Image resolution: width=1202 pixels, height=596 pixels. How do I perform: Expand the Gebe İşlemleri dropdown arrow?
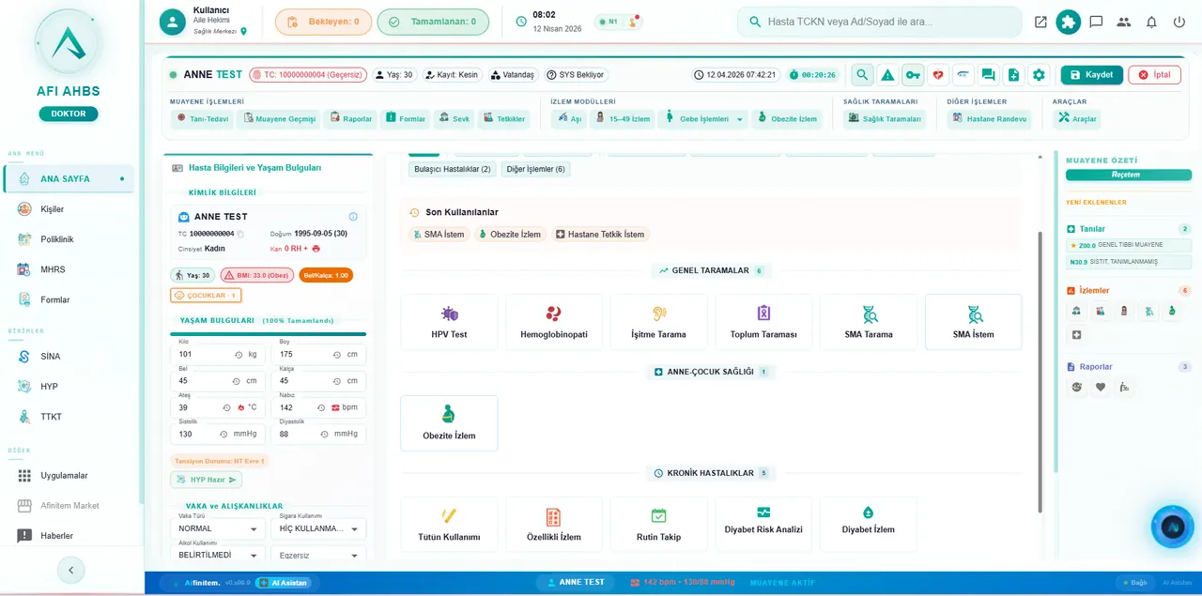[740, 119]
